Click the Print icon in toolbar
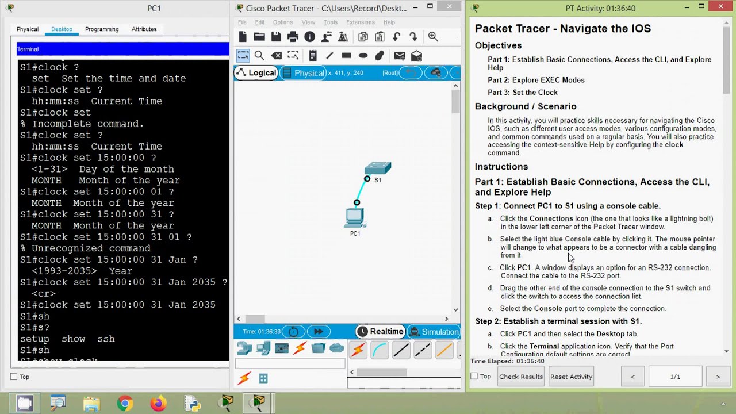736x414 pixels. (293, 37)
